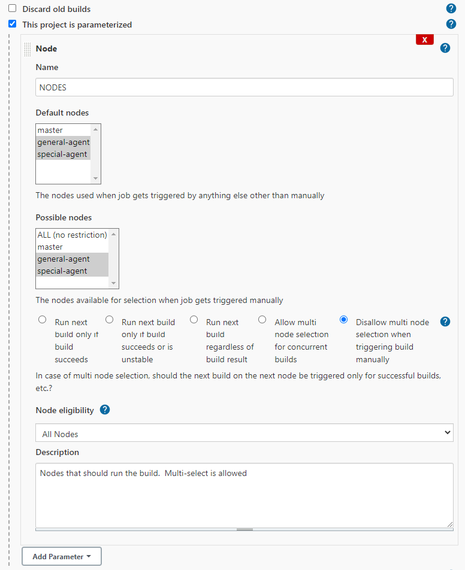The image size is (465, 570).
Task: Open help icon beside multi node radio options
Action: click(445, 322)
